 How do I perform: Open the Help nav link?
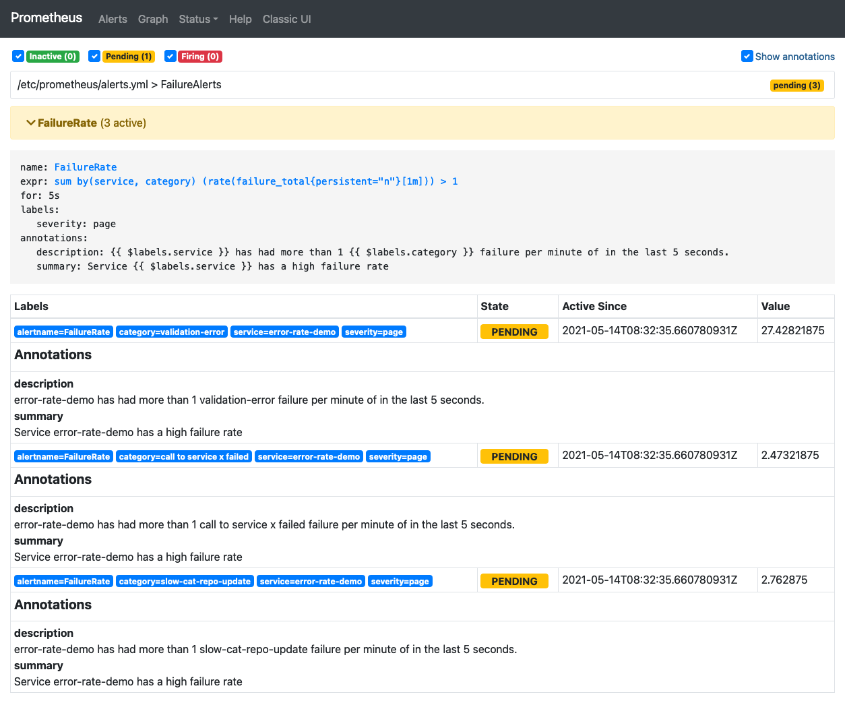coord(240,19)
